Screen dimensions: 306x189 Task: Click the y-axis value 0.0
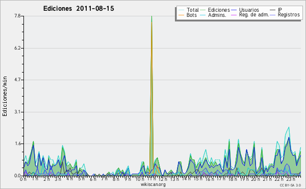(x=17, y=176)
